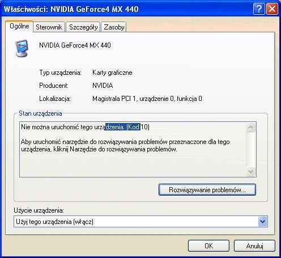Click the NVIDIA GeForce4 monitor device icon
This screenshot has width=281, height=258.
[22, 48]
